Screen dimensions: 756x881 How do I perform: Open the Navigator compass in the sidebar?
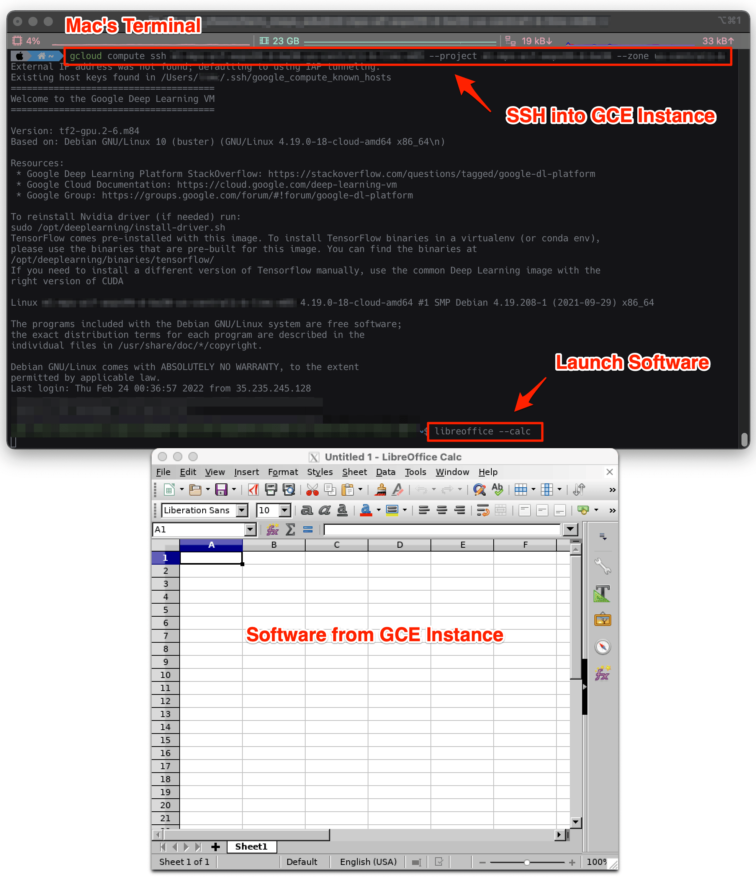[602, 647]
